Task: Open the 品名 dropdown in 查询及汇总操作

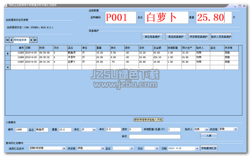Action: pyautogui.click(x=132, y=148)
